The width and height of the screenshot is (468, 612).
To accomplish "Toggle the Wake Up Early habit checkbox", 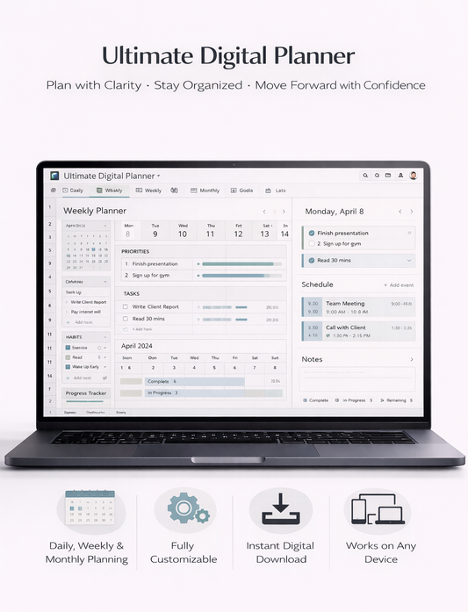I will tap(68, 367).
